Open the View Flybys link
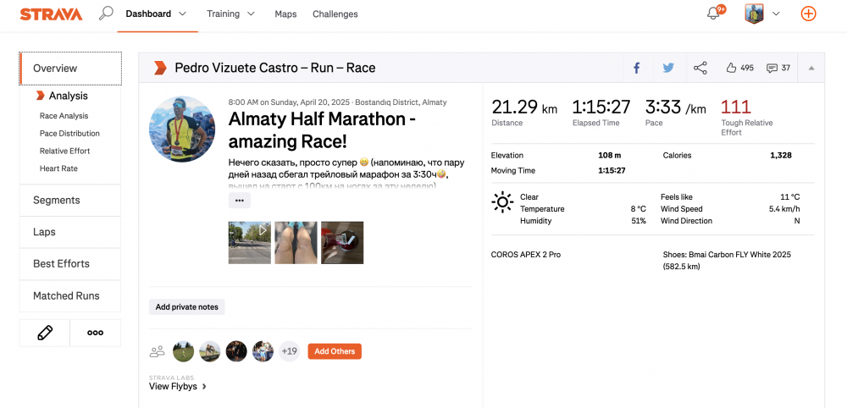The image size is (847, 408). [177, 387]
